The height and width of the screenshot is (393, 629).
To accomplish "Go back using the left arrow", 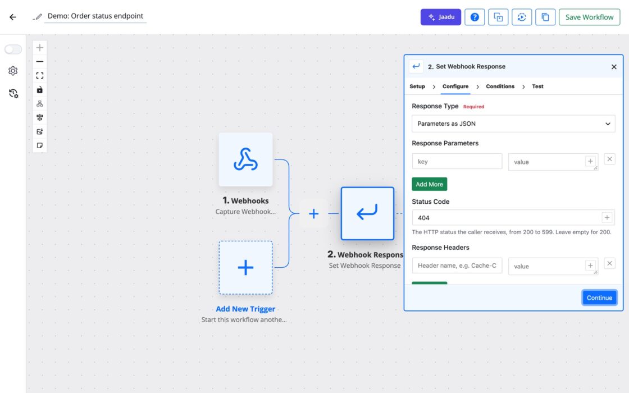I will tap(13, 17).
